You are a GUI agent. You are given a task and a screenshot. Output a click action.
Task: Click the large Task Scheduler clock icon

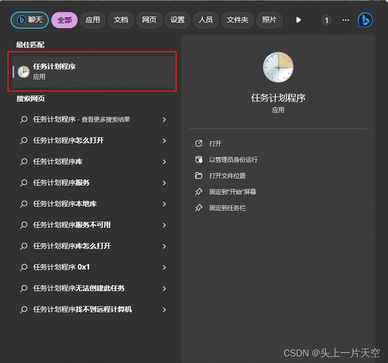pos(278,67)
